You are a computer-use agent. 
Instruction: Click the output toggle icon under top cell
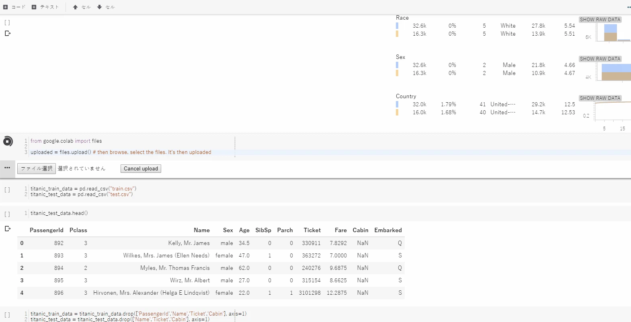pos(7,33)
